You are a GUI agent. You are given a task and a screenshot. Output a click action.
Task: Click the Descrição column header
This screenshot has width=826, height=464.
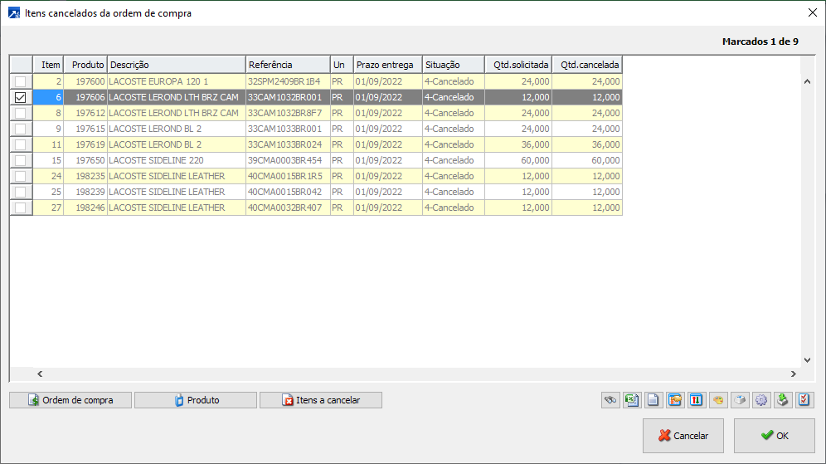(x=176, y=65)
